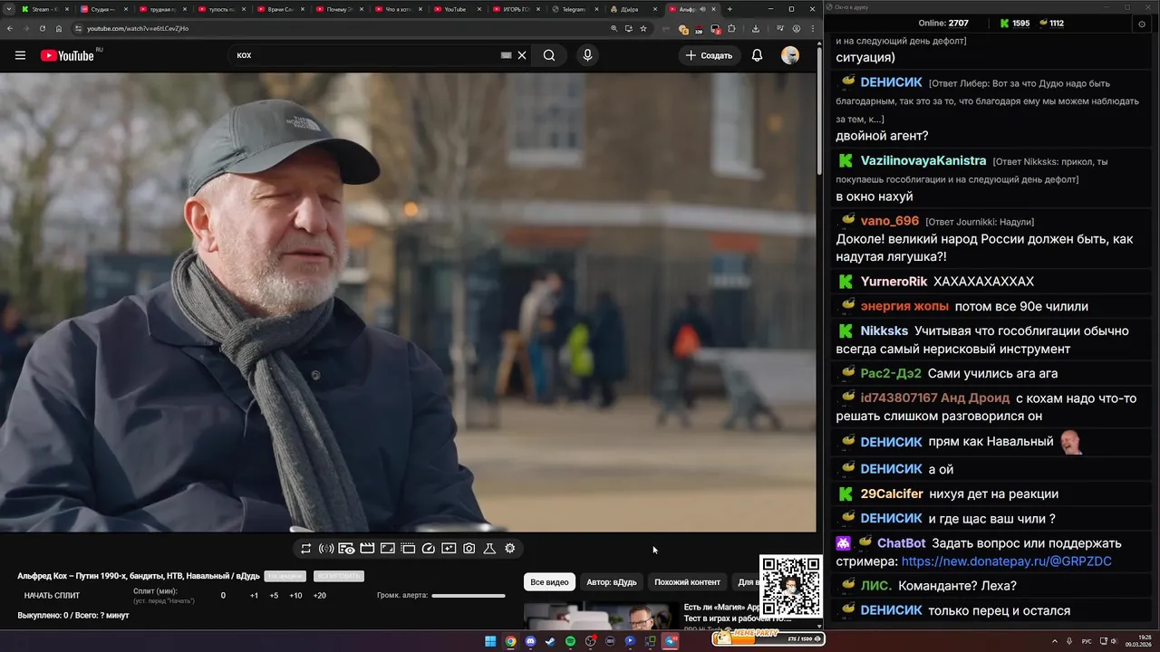This screenshot has height=652, width=1160.
Task: Click username VazilinovayaKanistra in chat
Action: click(x=923, y=160)
